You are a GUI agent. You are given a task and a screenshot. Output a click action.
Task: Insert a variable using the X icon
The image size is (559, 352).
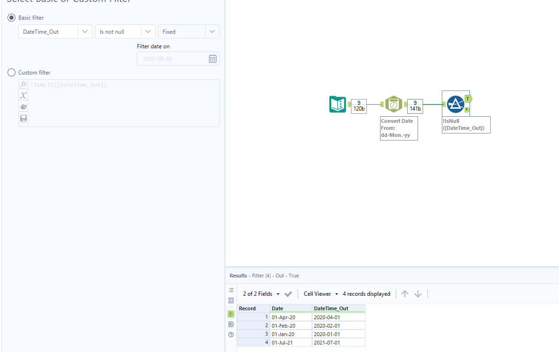pos(23,95)
